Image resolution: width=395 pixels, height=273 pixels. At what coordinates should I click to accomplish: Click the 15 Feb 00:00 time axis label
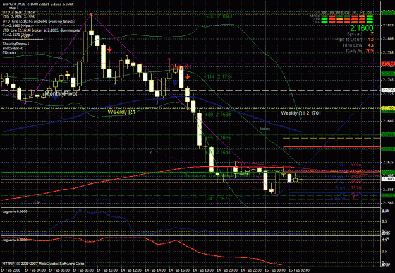[x=275, y=270]
